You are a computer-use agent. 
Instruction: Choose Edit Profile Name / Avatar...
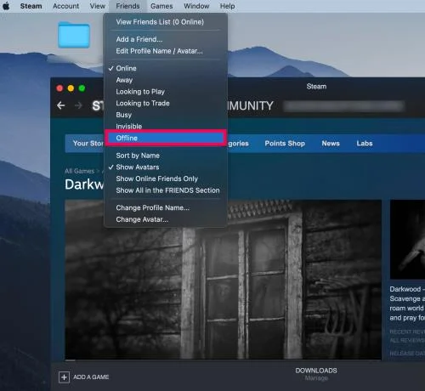tap(166, 51)
